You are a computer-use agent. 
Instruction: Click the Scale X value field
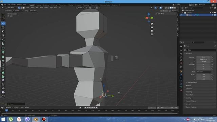coord(203,75)
